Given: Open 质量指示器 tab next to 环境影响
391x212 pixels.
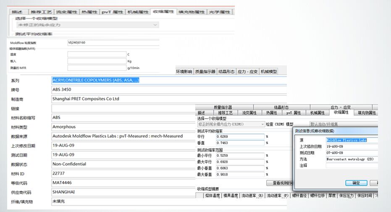Looking at the screenshot, I should tap(205, 71).
